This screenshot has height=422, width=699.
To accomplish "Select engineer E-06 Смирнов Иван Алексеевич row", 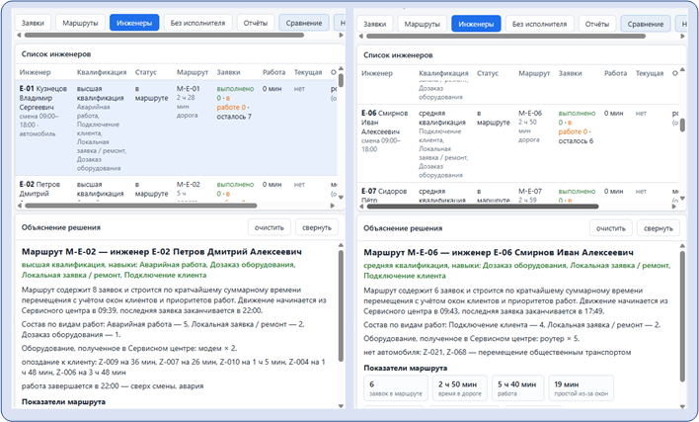I will (517, 143).
